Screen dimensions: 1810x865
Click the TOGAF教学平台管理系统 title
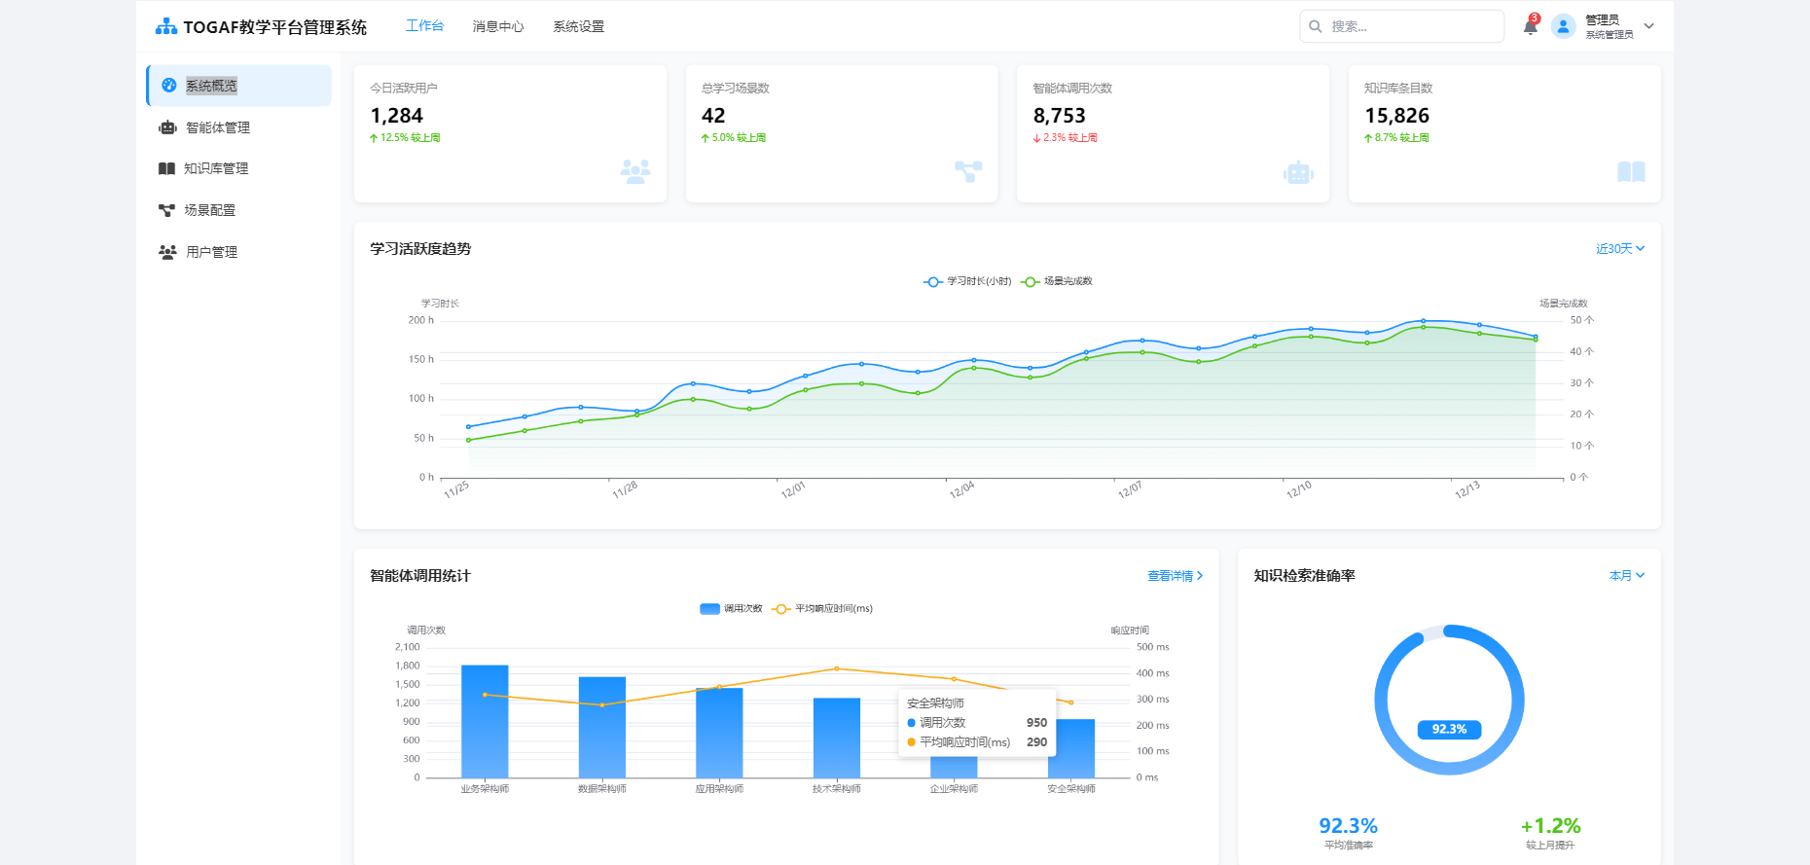[275, 27]
